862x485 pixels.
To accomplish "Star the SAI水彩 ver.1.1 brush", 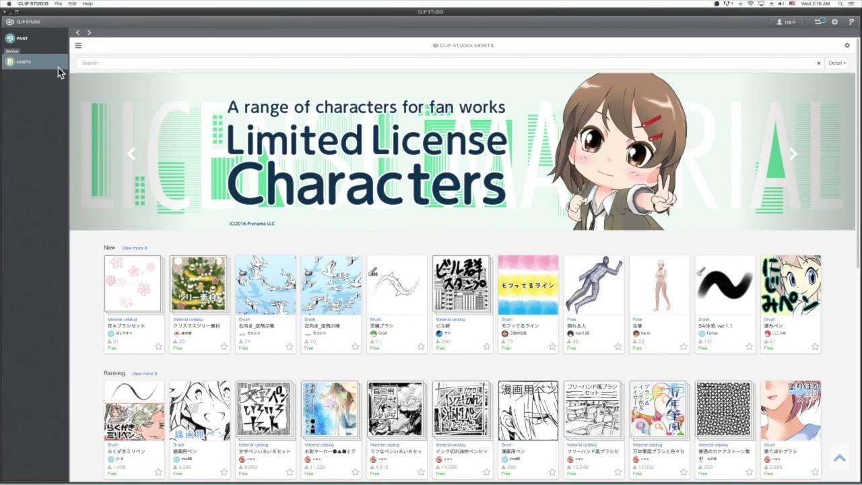I will (750, 347).
